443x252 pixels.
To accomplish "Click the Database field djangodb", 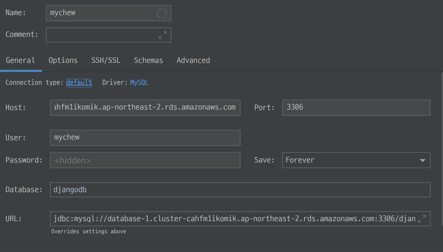I will pyautogui.click(x=240, y=190).
